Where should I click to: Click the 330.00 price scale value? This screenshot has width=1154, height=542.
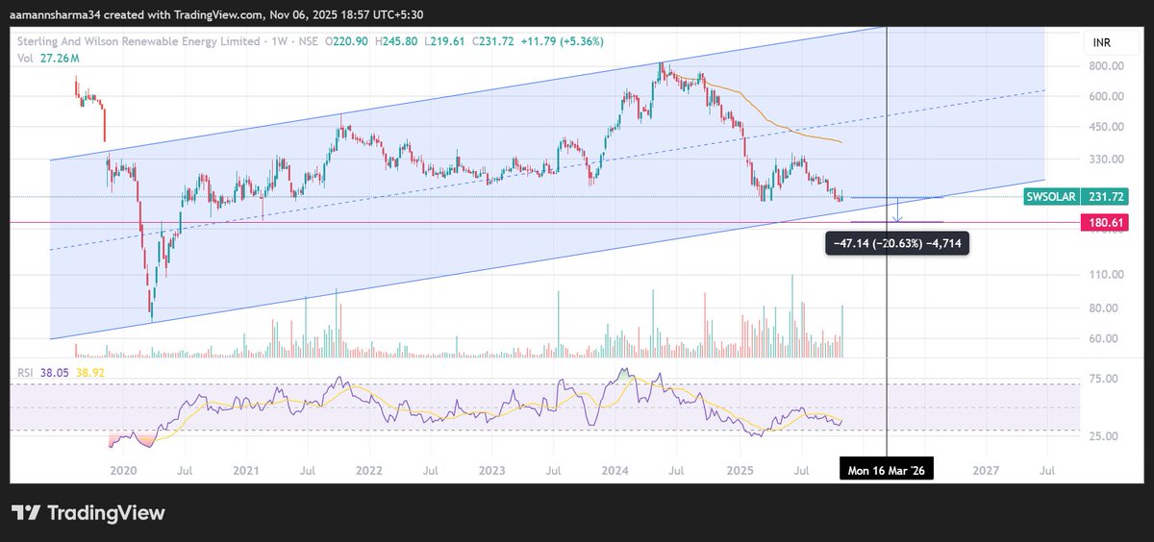(1106, 160)
